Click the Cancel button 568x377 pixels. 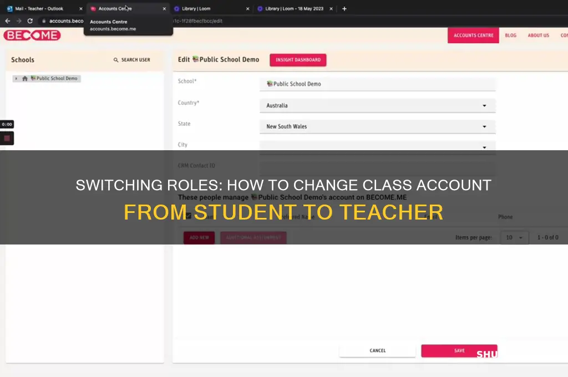pos(377,350)
